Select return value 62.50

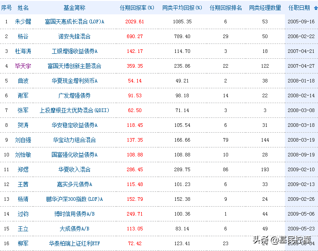click(x=135, y=110)
